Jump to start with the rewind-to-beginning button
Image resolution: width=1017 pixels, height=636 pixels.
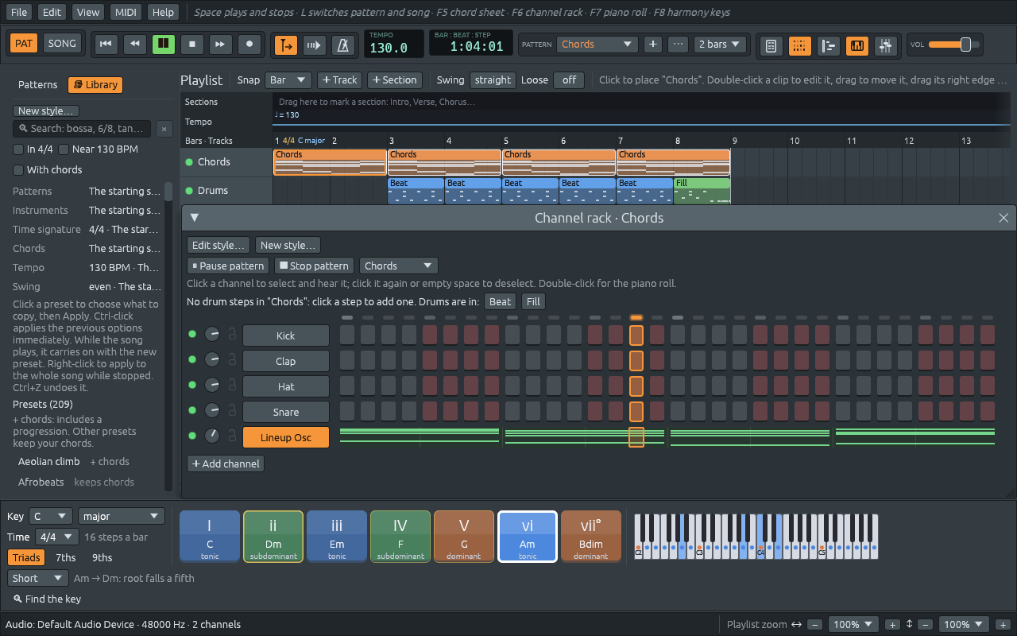(x=106, y=45)
